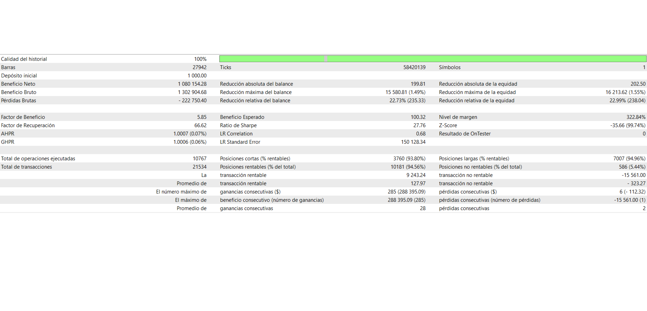This screenshot has height=311, width=647.
Task: Click the 'Reducción absoluta del balance' label
Action: (x=256, y=84)
